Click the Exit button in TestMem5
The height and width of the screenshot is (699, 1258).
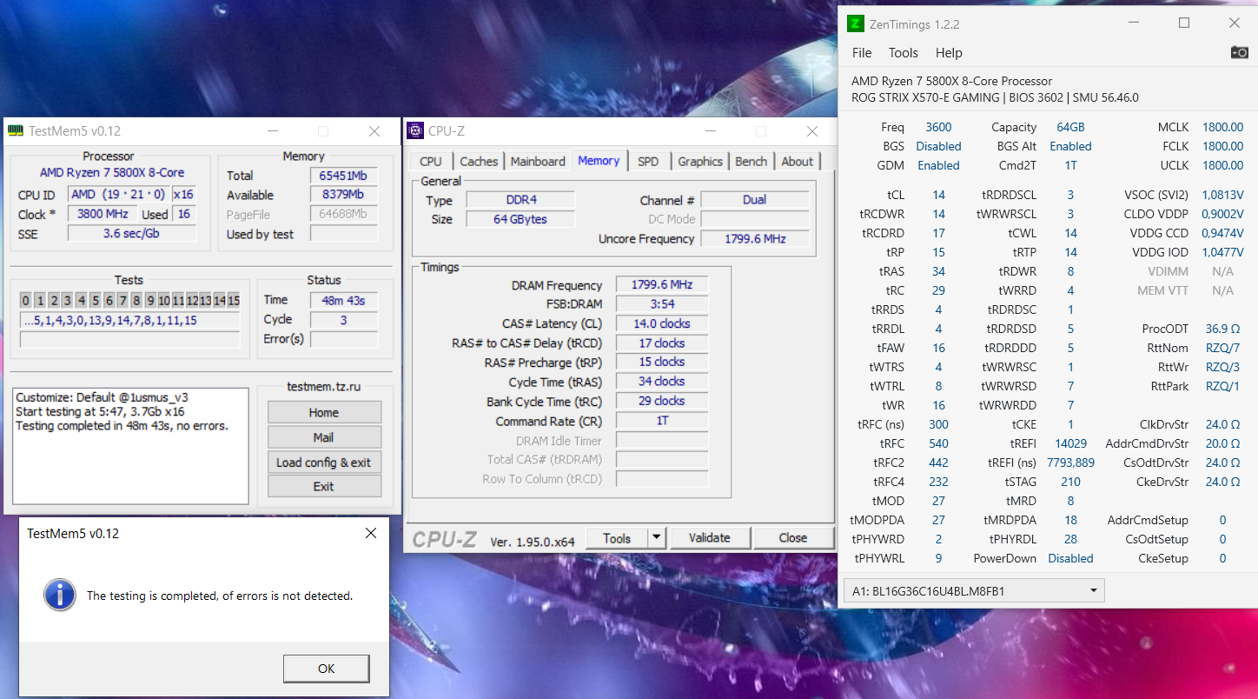324,487
